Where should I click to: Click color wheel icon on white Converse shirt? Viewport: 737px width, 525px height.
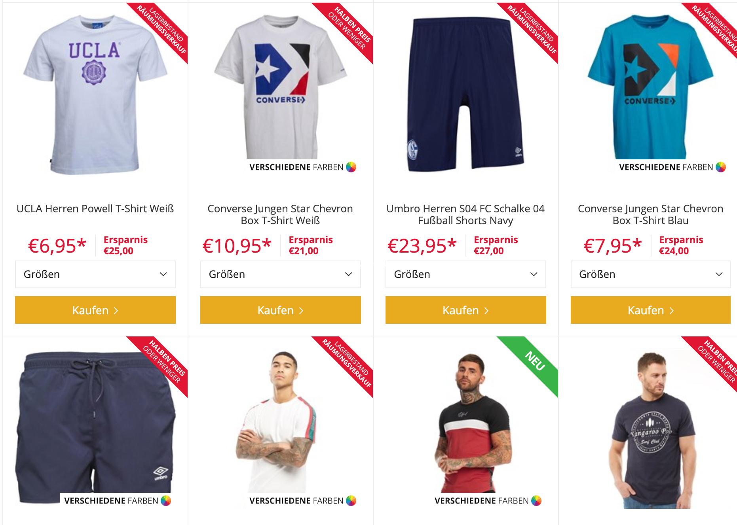point(351,167)
